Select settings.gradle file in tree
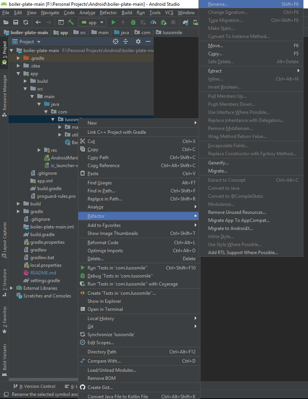 (x=45, y=281)
